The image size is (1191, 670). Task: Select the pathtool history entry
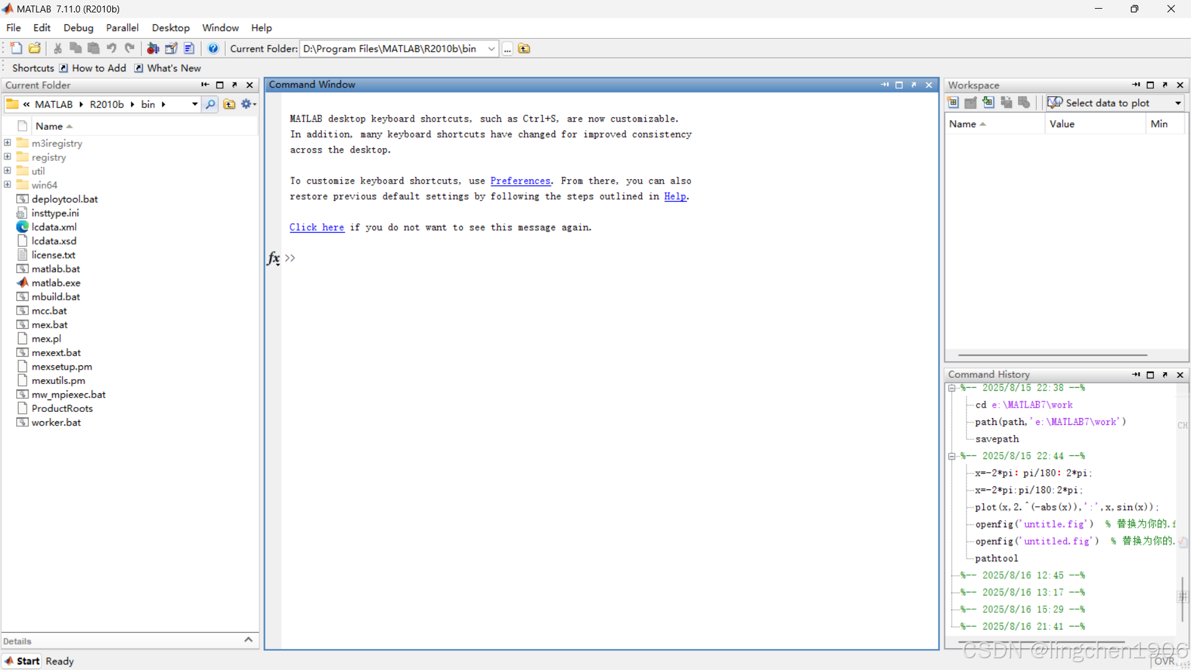pos(996,558)
